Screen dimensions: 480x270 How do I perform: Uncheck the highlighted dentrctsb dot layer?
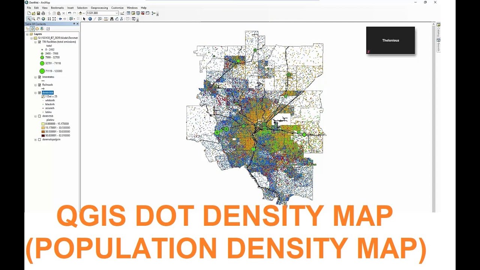pyautogui.click(x=39, y=93)
